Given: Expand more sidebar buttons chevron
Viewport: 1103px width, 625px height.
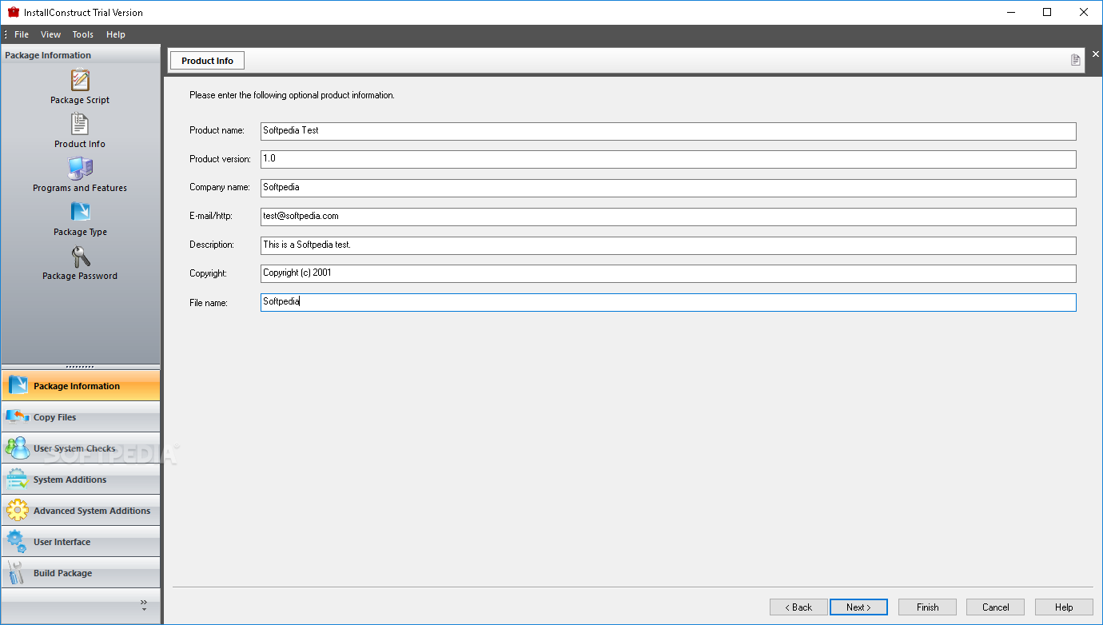Looking at the screenshot, I should pos(144,603).
